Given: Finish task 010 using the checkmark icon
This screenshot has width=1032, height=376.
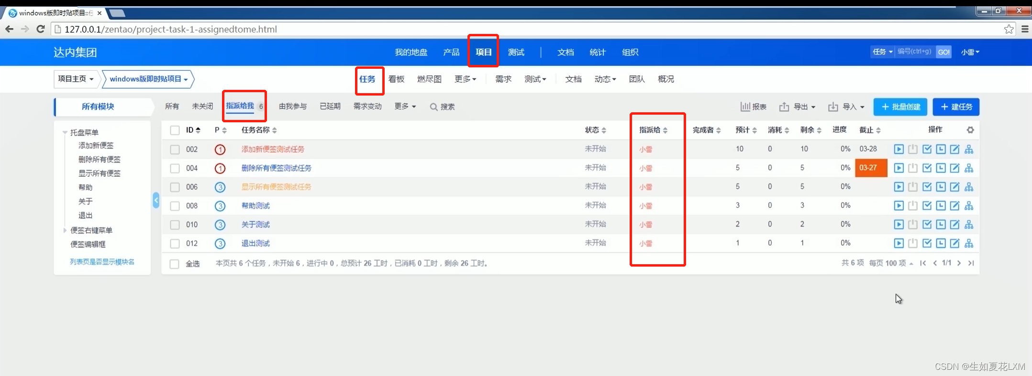Looking at the screenshot, I should (927, 225).
